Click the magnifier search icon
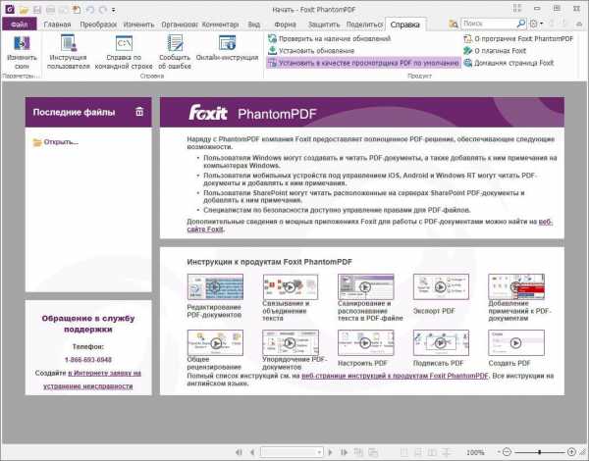The height and width of the screenshot is (461, 589). tap(520, 24)
